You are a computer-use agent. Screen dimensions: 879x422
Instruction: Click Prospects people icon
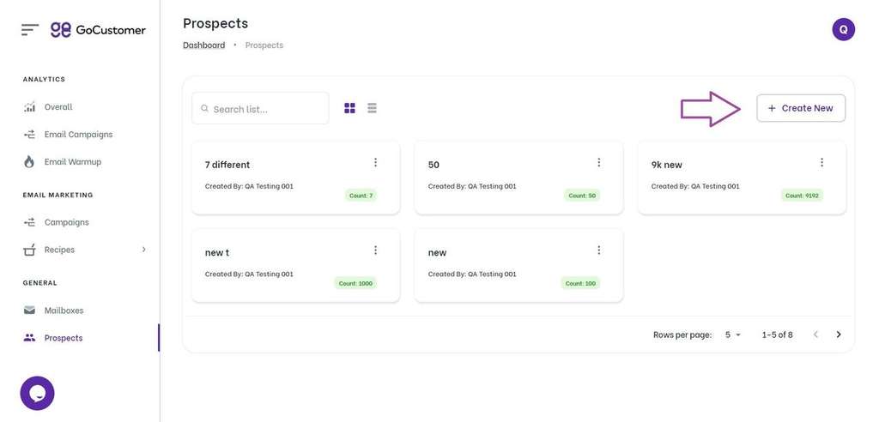tap(30, 338)
